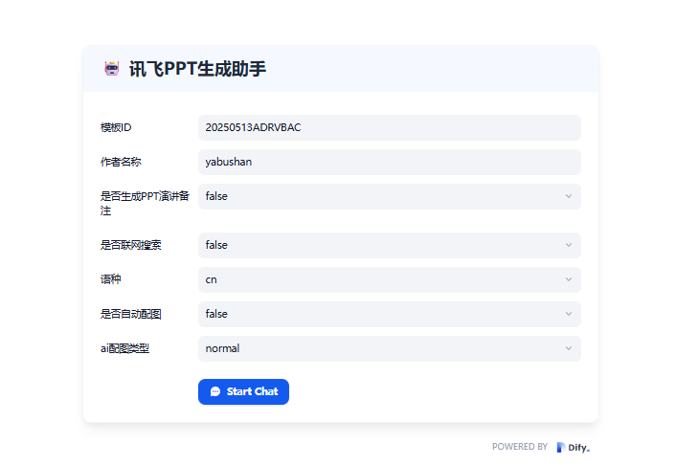
Task: Open the ai配图类型 dropdown showing normal
Action: pos(390,348)
